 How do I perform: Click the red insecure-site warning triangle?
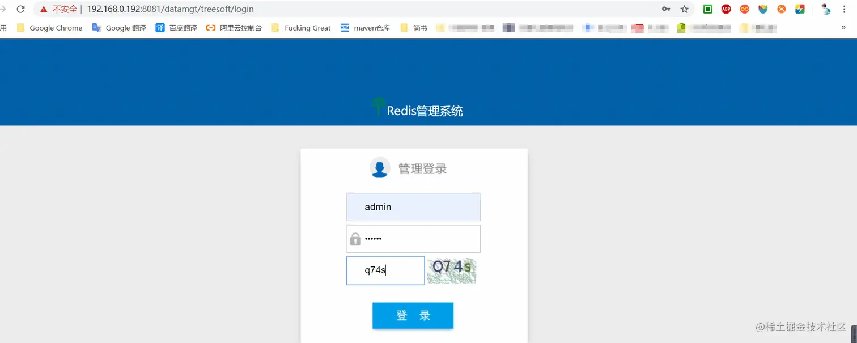pos(44,9)
